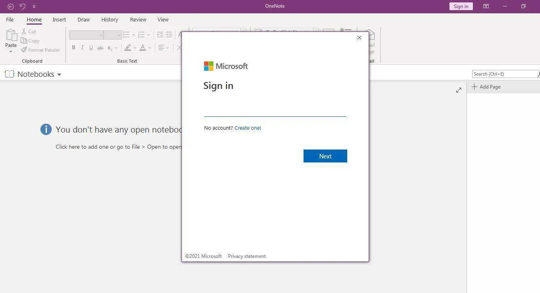Viewport: 540px width, 293px height.
Task: Toggle Bold formatting
Action: [74, 48]
